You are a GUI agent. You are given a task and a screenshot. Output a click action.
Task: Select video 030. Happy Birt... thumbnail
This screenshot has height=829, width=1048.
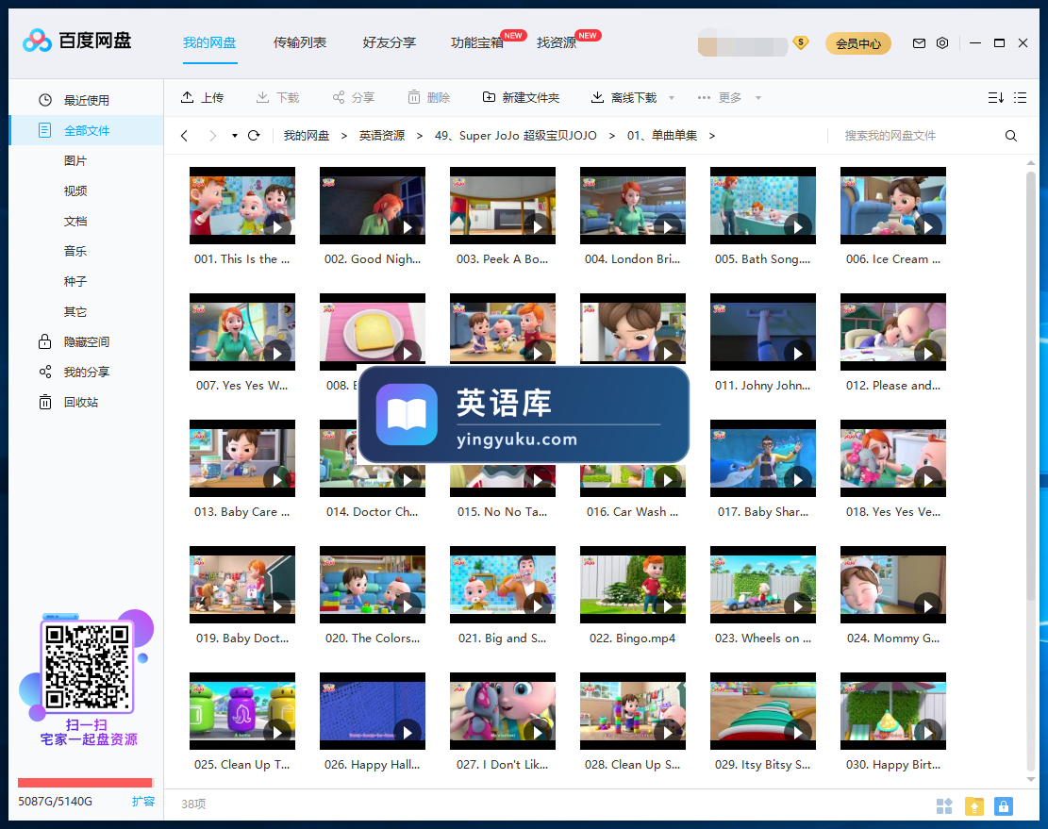coord(893,711)
